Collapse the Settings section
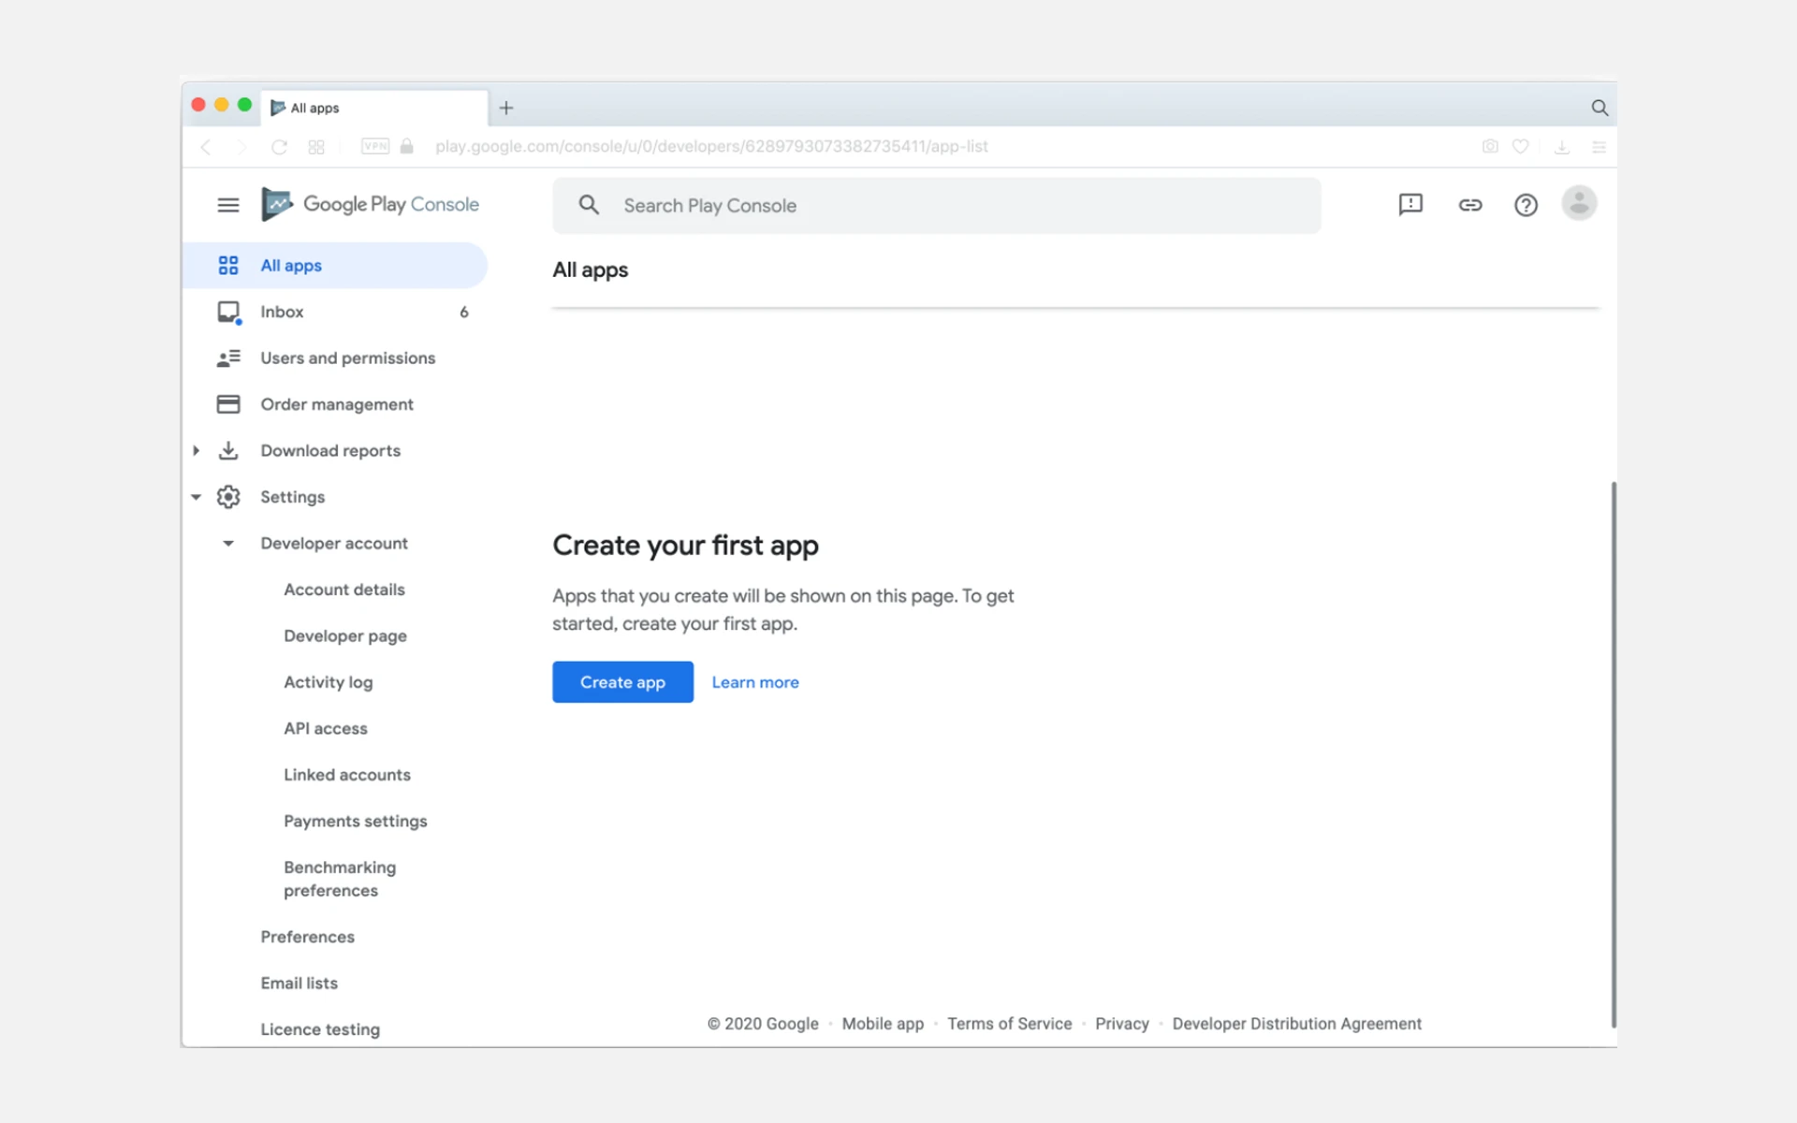Image resolution: width=1797 pixels, height=1123 pixels. click(197, 497)
